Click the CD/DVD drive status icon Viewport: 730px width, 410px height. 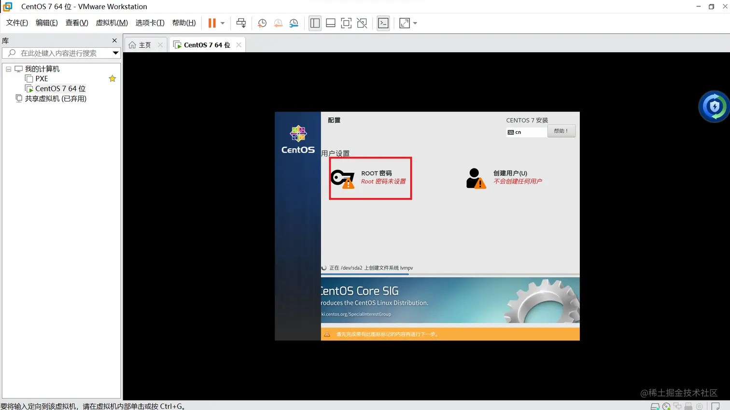[x=666, y=406]
